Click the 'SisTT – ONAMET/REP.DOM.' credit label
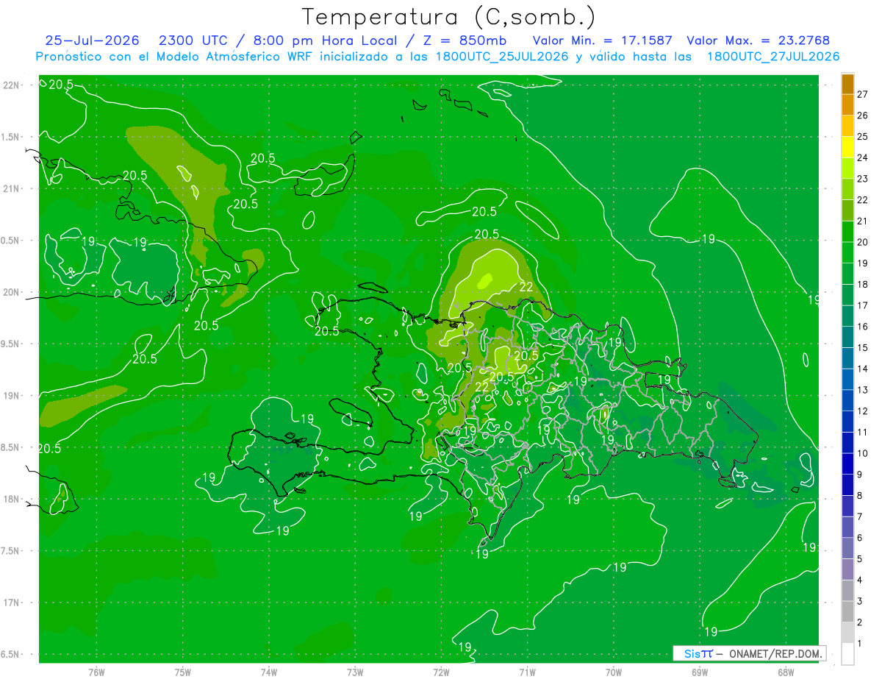Viewport: 882px width, 682px height. point(749,653)
